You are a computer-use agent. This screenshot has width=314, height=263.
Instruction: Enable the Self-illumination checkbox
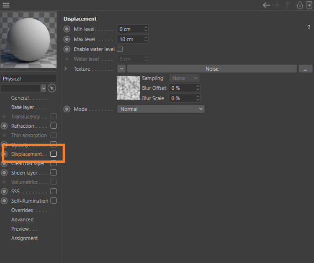[x=53, y=201]
